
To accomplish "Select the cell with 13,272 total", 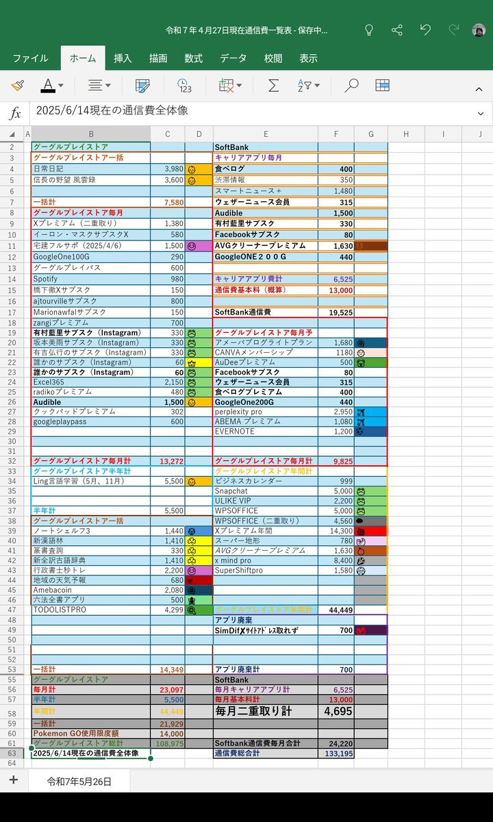I will 168,462.
